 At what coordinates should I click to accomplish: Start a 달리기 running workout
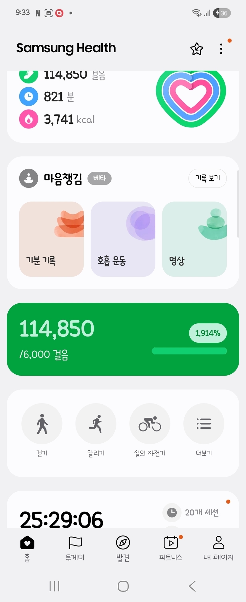[96, 424]
